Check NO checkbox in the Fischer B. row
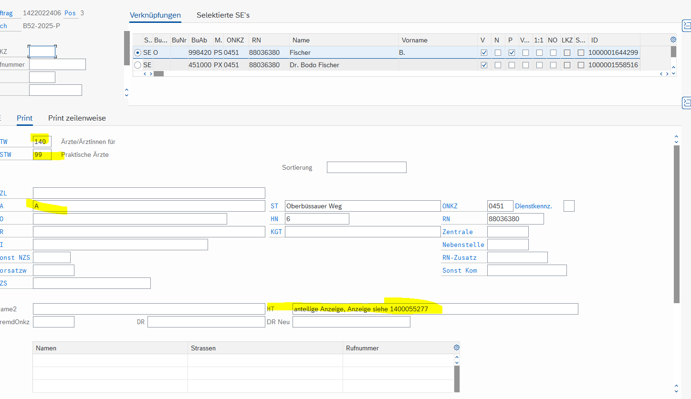 coord(553,52)
